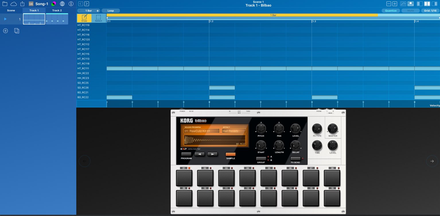Open the 01: RawCutz Kit 01 program list
Viewport: 440px width, 216px height.
pos(202,131)
